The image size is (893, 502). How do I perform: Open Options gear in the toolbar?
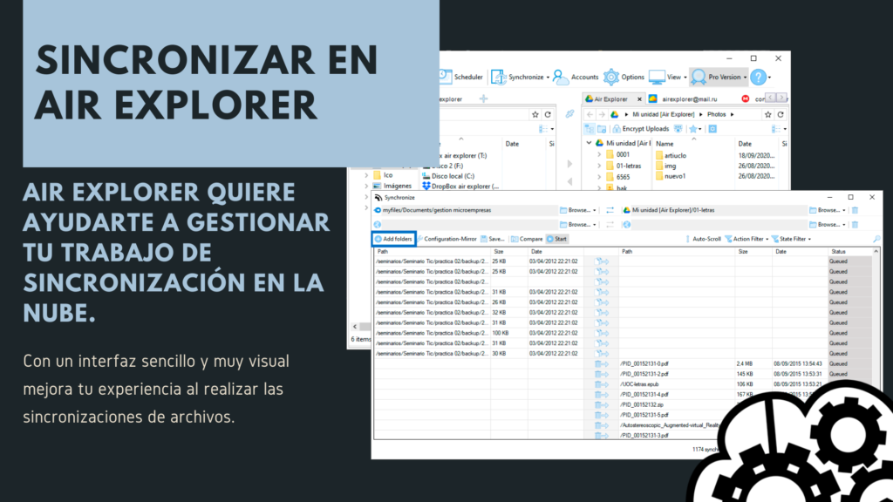[x=611, y=77]
